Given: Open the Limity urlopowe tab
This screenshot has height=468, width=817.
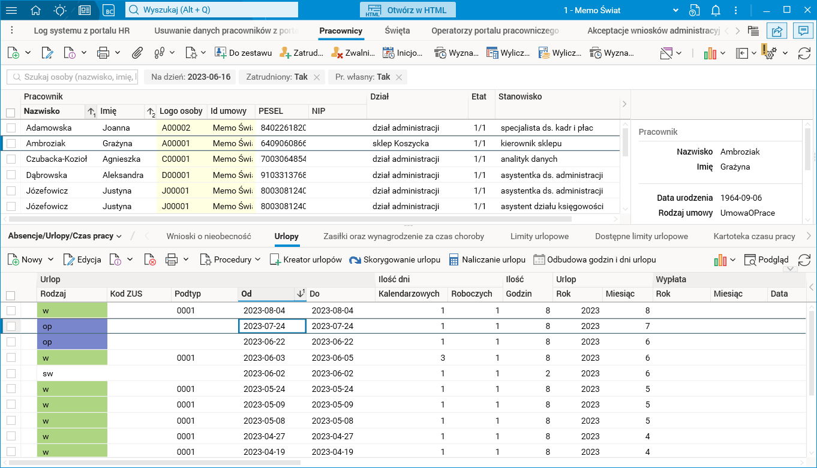Looking at the screenshot, I should [539, 236].
